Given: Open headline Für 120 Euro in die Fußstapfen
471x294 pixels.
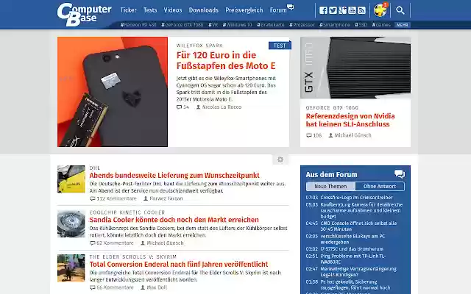Looking at the screenshot, I should (x=226, y=60).
